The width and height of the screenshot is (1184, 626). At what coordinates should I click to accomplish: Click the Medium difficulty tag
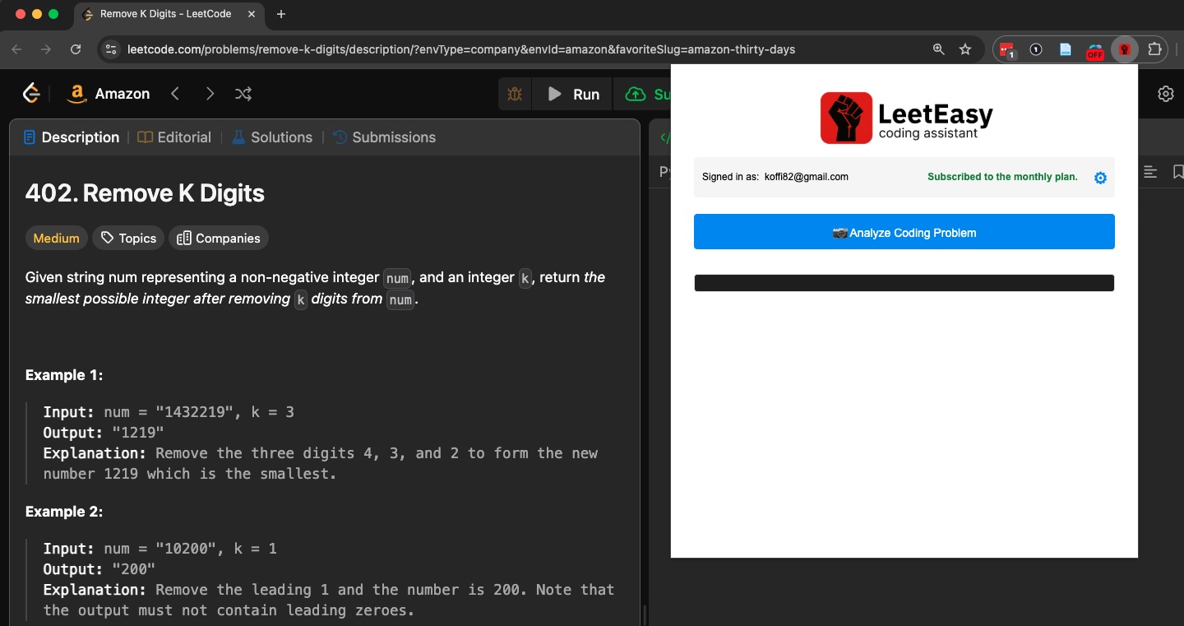click(x=57, y=239)
